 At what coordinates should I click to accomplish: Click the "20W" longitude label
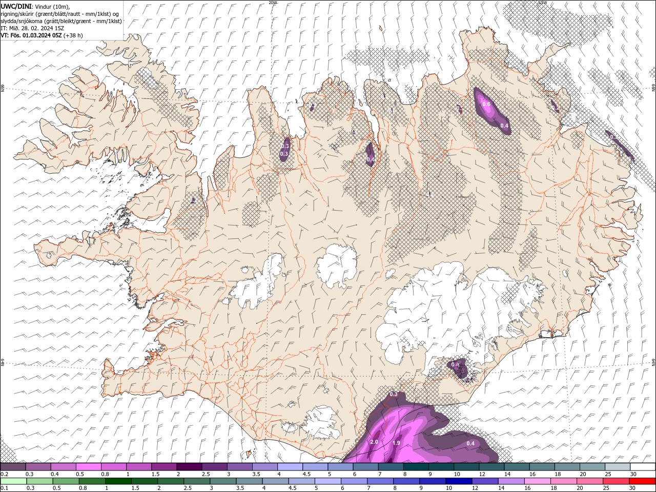point(273,3)
